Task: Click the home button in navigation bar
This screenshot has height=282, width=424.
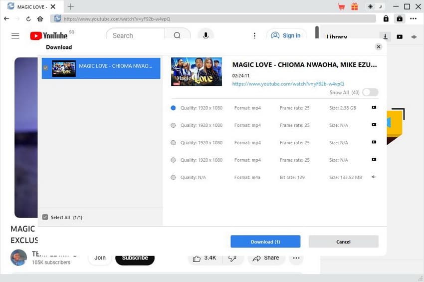Action: click(x=40, y=18)
